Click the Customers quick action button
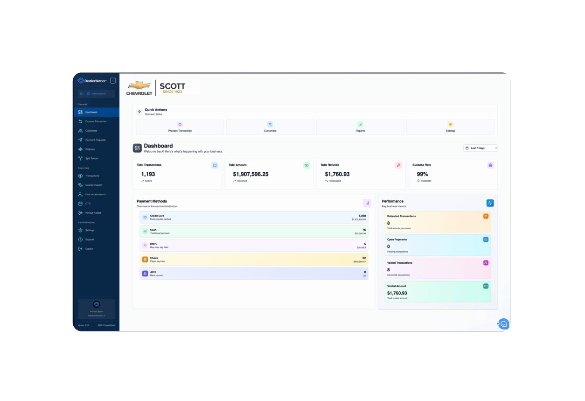 270,127
